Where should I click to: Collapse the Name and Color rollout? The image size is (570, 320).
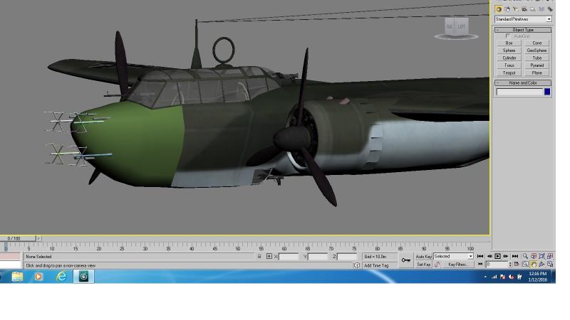[x=523, y=82]
